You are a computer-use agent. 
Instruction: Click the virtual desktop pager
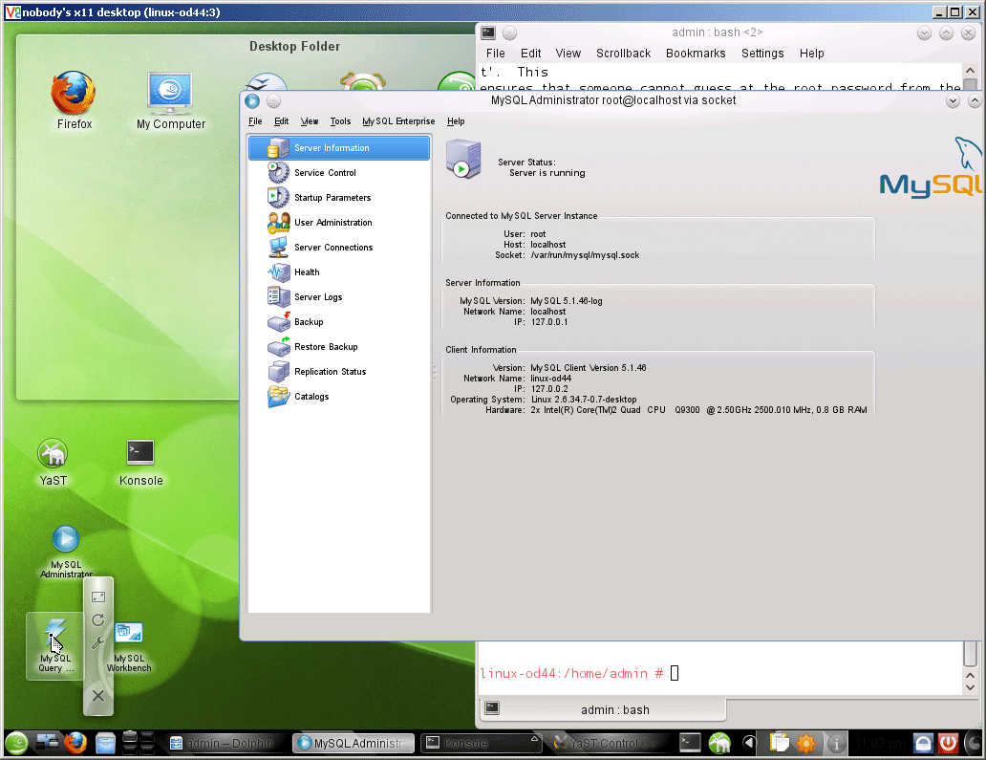click(x=139, y=743)
